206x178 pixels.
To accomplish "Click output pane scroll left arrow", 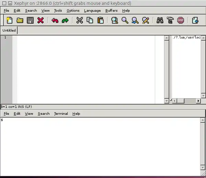I will point(174,101).
